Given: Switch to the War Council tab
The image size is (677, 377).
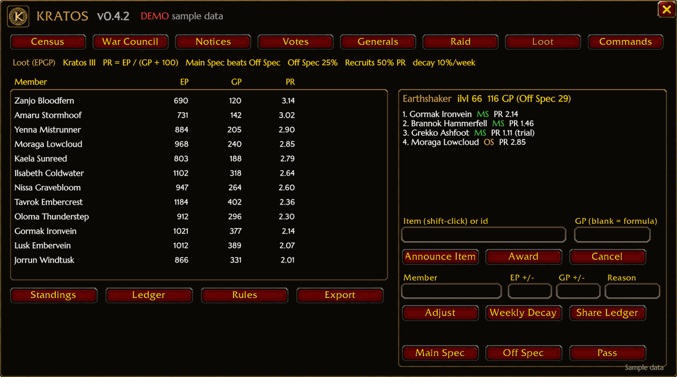Looking at the screenshot, I should click(x=130, y=42).
